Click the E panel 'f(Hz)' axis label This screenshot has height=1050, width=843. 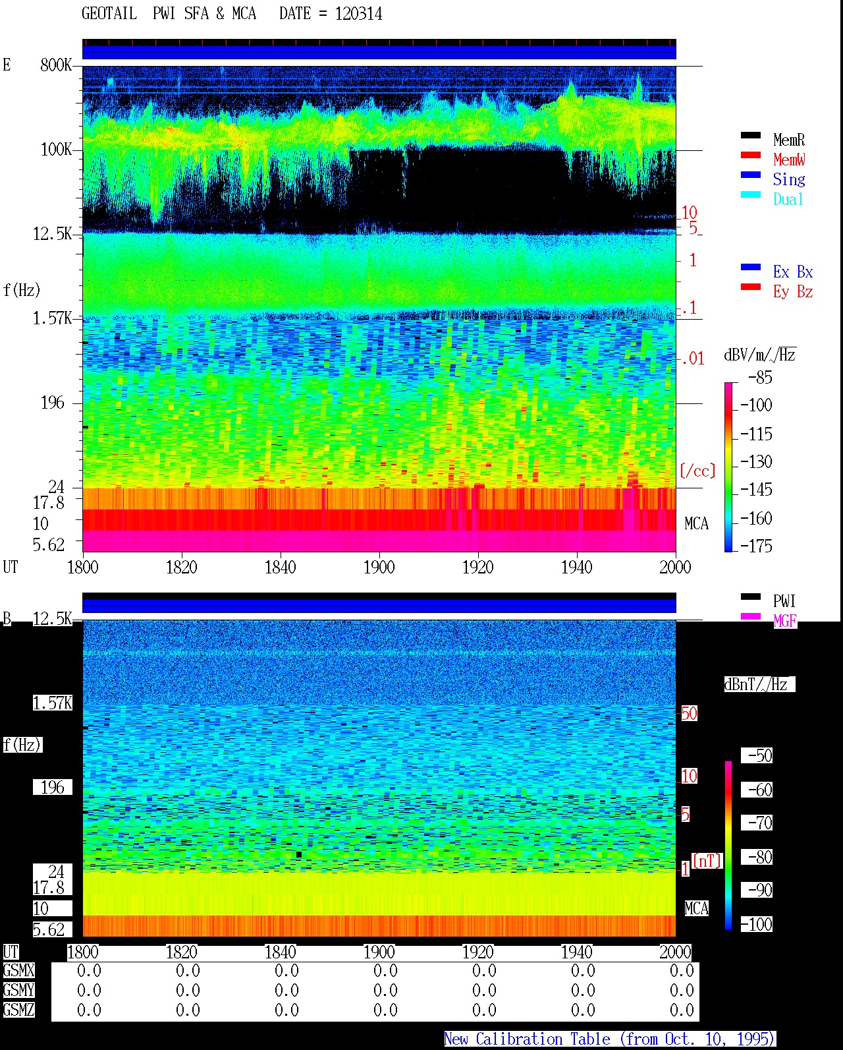point(22,290)
